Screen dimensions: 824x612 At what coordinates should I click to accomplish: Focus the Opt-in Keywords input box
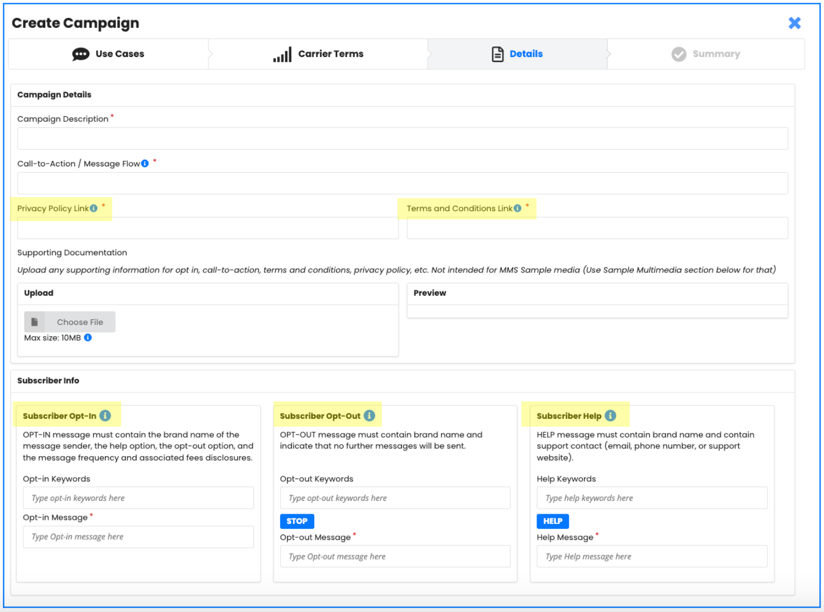click(138, 498)
